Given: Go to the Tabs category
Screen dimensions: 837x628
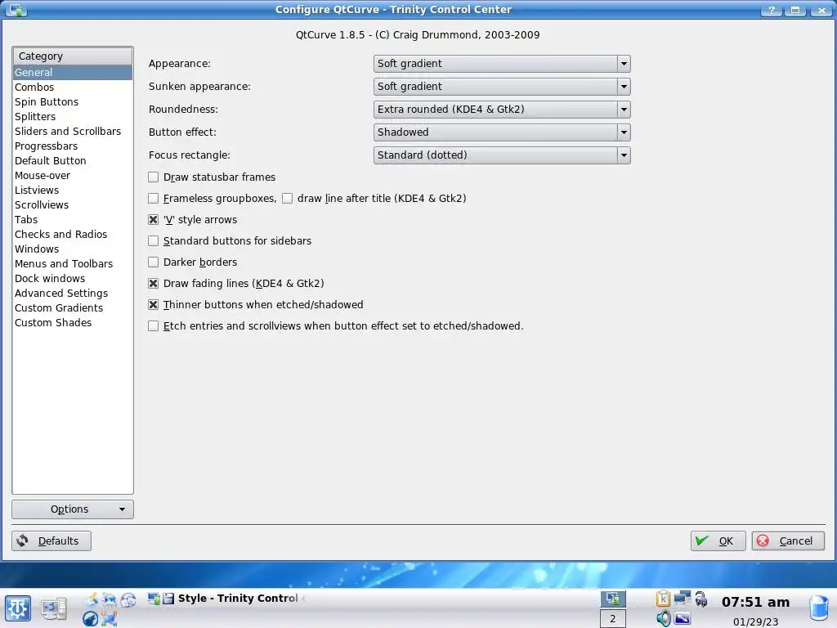Looking at the screenshot, I should coord(73,219).
